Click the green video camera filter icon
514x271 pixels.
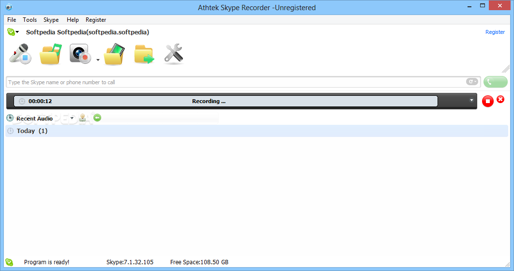pyautogui.click(x=97, y=118)
